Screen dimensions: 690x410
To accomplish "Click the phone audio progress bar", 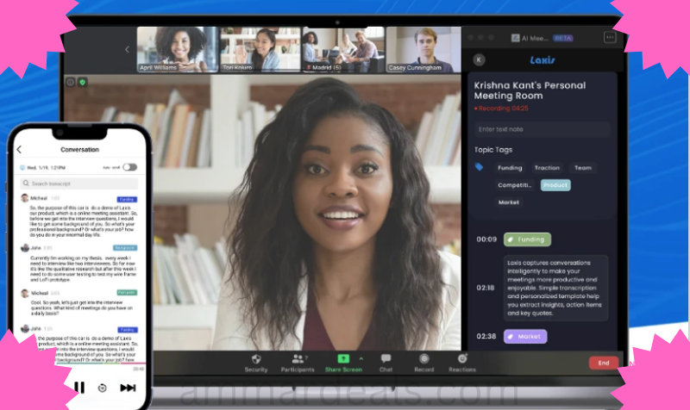I will 100,363.
